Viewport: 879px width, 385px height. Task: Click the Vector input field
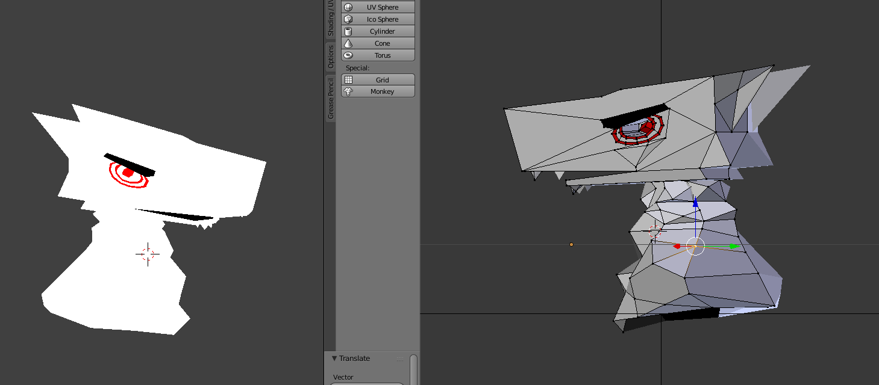(366, 383)
